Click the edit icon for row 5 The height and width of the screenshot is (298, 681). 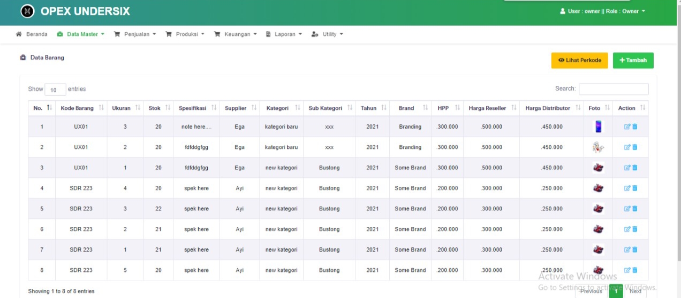(x=627, y=209)
